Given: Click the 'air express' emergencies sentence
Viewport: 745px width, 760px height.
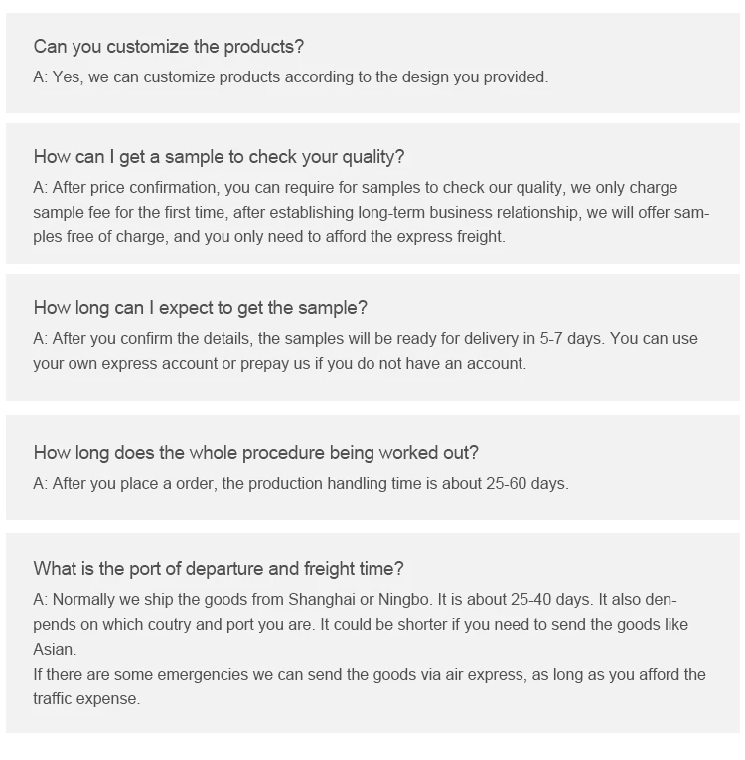Looking at the screenshot, I should click(370, 675).
